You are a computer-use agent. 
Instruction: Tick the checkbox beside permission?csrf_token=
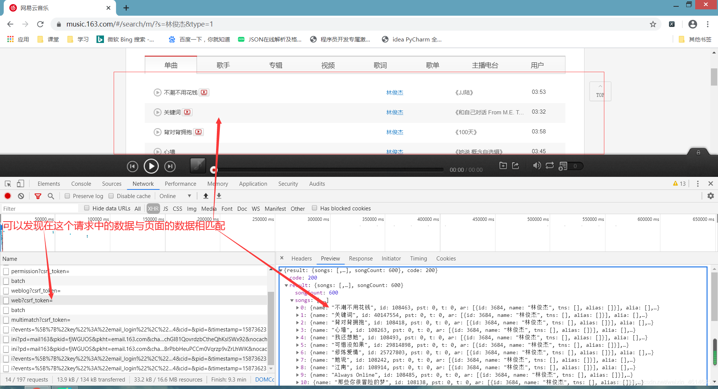(x=6, y=271)
